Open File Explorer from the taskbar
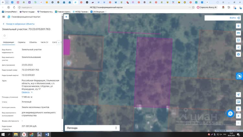The height and width of the screenshot is (137, 243). click(16, 134)
